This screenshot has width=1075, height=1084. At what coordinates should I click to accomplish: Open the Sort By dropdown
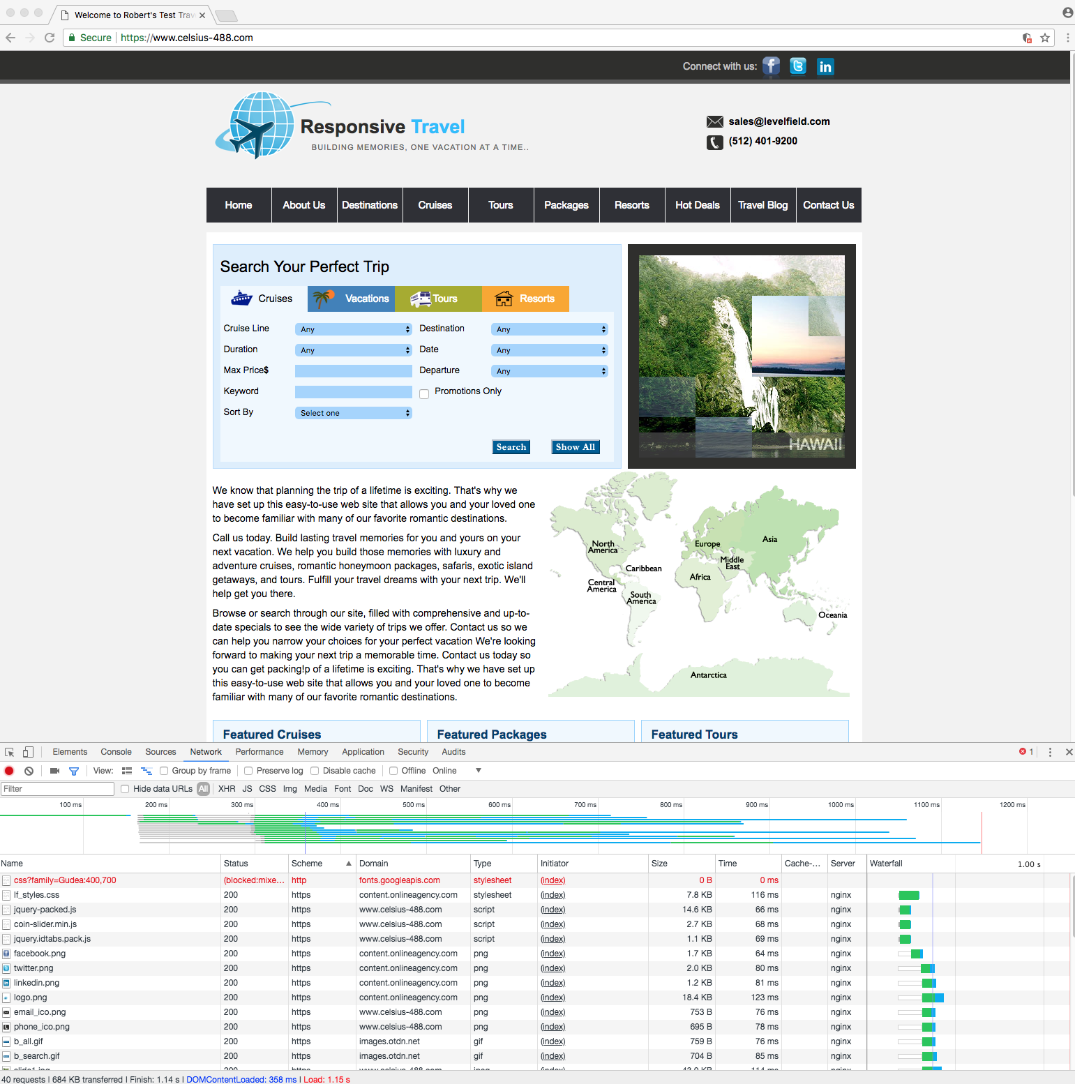coord(354,413)
